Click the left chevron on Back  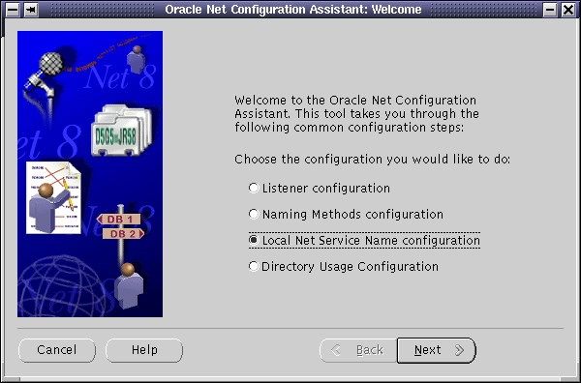[x=335, y=350]
